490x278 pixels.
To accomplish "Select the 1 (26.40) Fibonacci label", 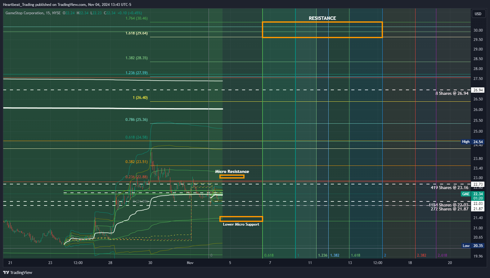I will [x=140, y=98].
